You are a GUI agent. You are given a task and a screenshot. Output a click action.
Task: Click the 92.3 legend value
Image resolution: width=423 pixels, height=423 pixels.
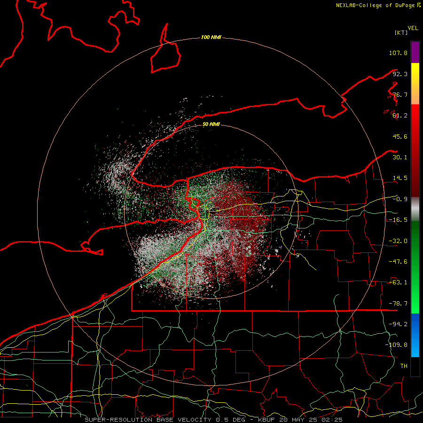[x=400, y=74]
